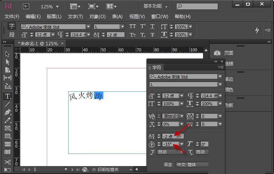Screen dimensions: 274x174
Task: Click the Quick Apply lightning icon
Action: point(257,31)
